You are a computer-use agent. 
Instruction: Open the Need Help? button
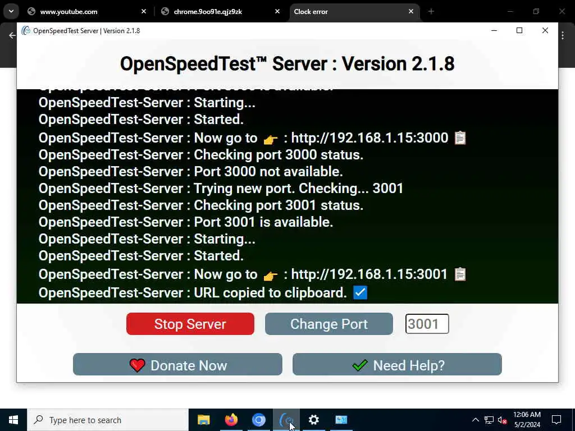[397, 365]
